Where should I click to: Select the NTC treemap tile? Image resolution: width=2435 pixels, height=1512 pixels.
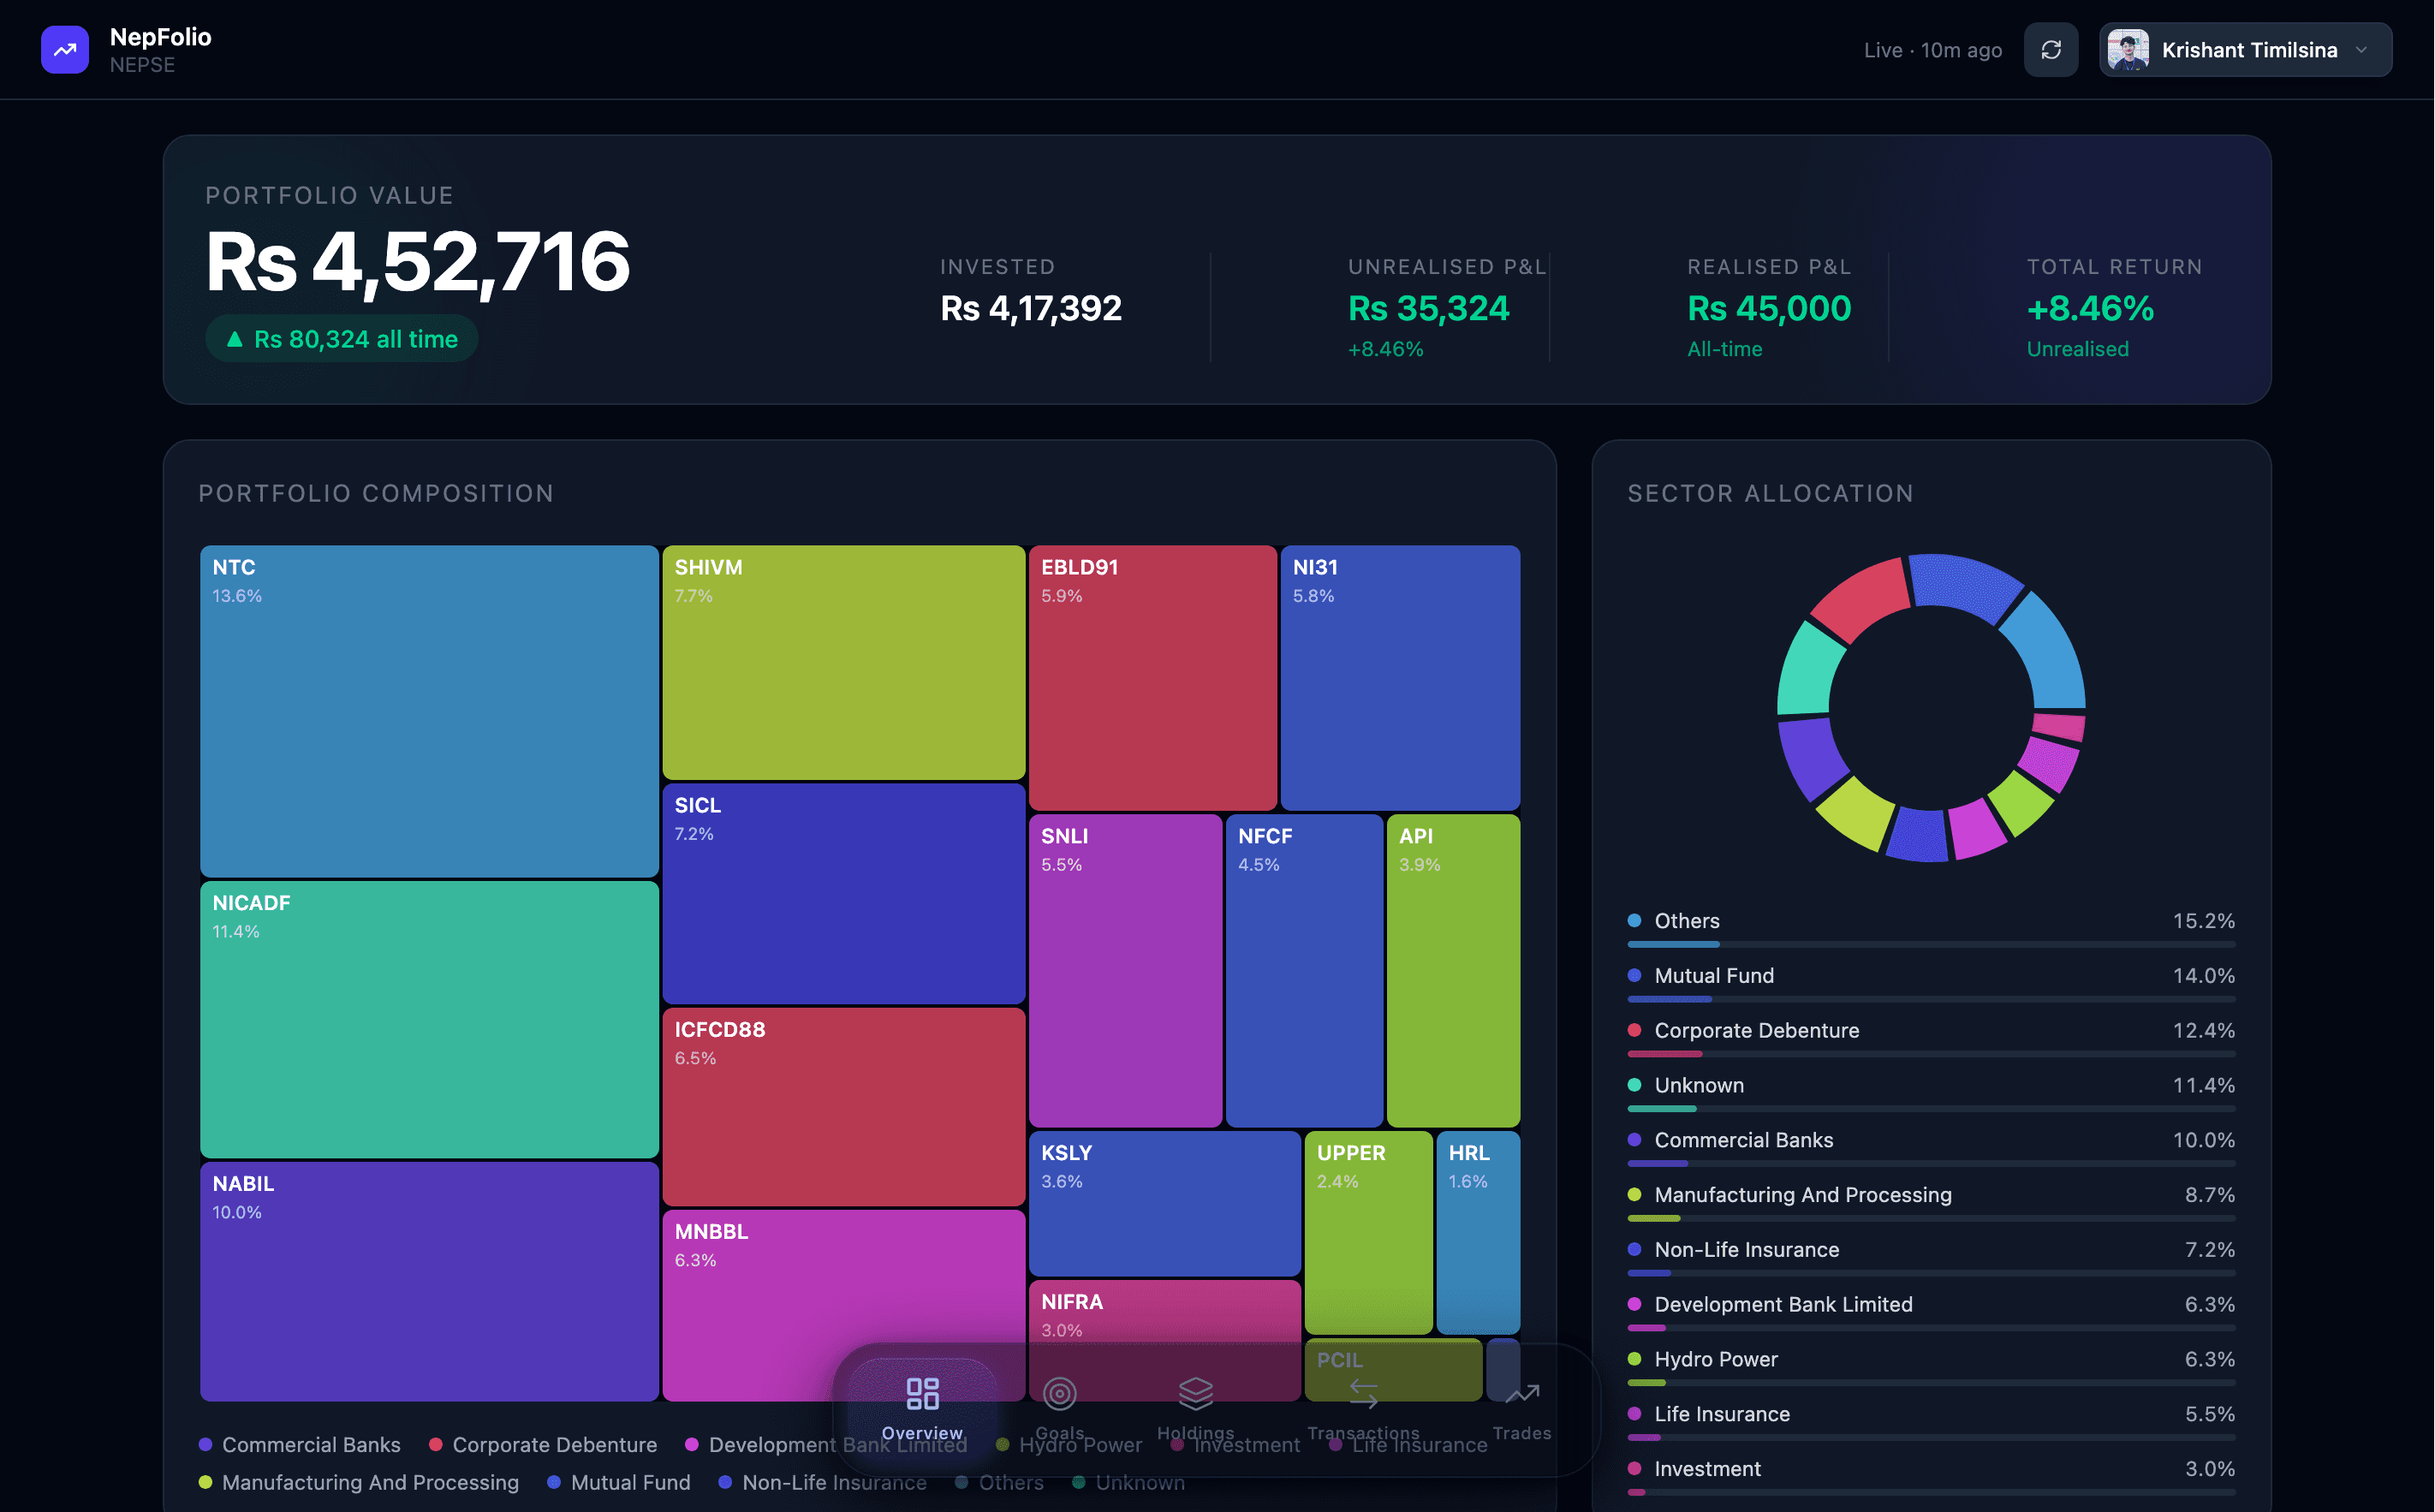[x=429, y=711]
